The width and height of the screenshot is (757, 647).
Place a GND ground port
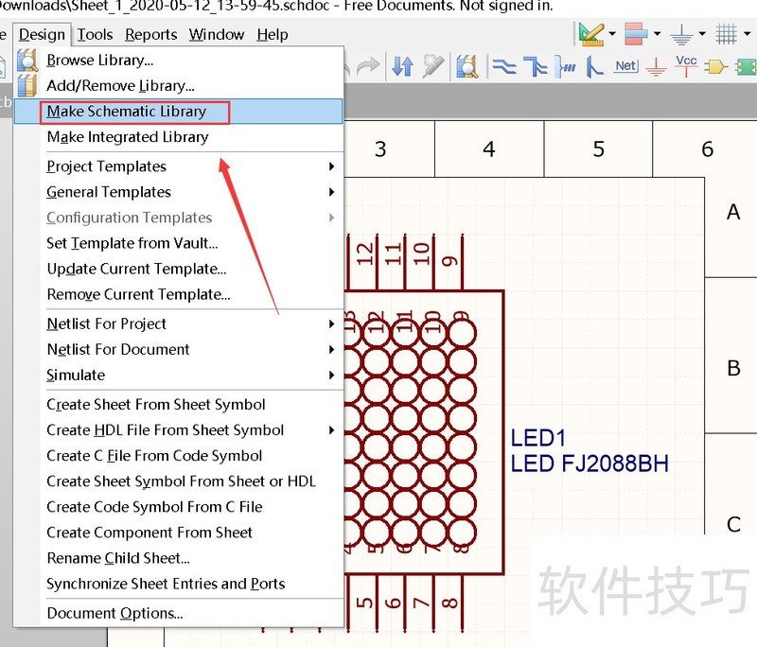tap(656, 69)
